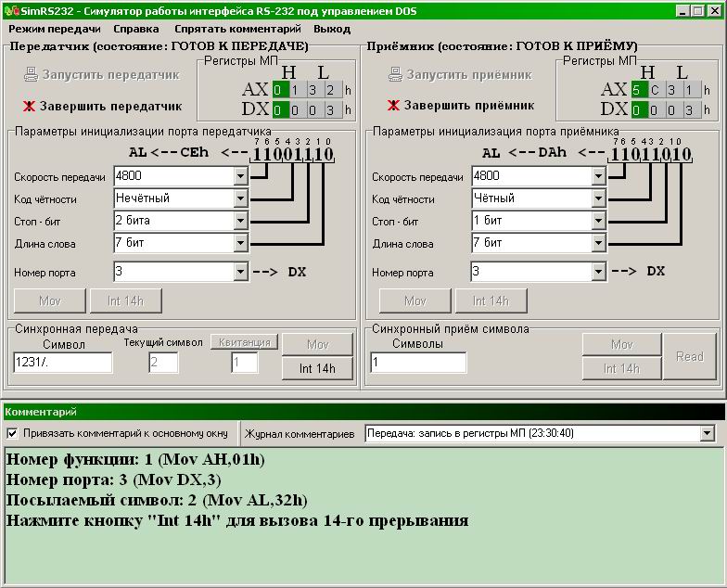727x588 pixels.
Task: Click printer icon beside Запустить передатчик
Action: pos(31,75)
